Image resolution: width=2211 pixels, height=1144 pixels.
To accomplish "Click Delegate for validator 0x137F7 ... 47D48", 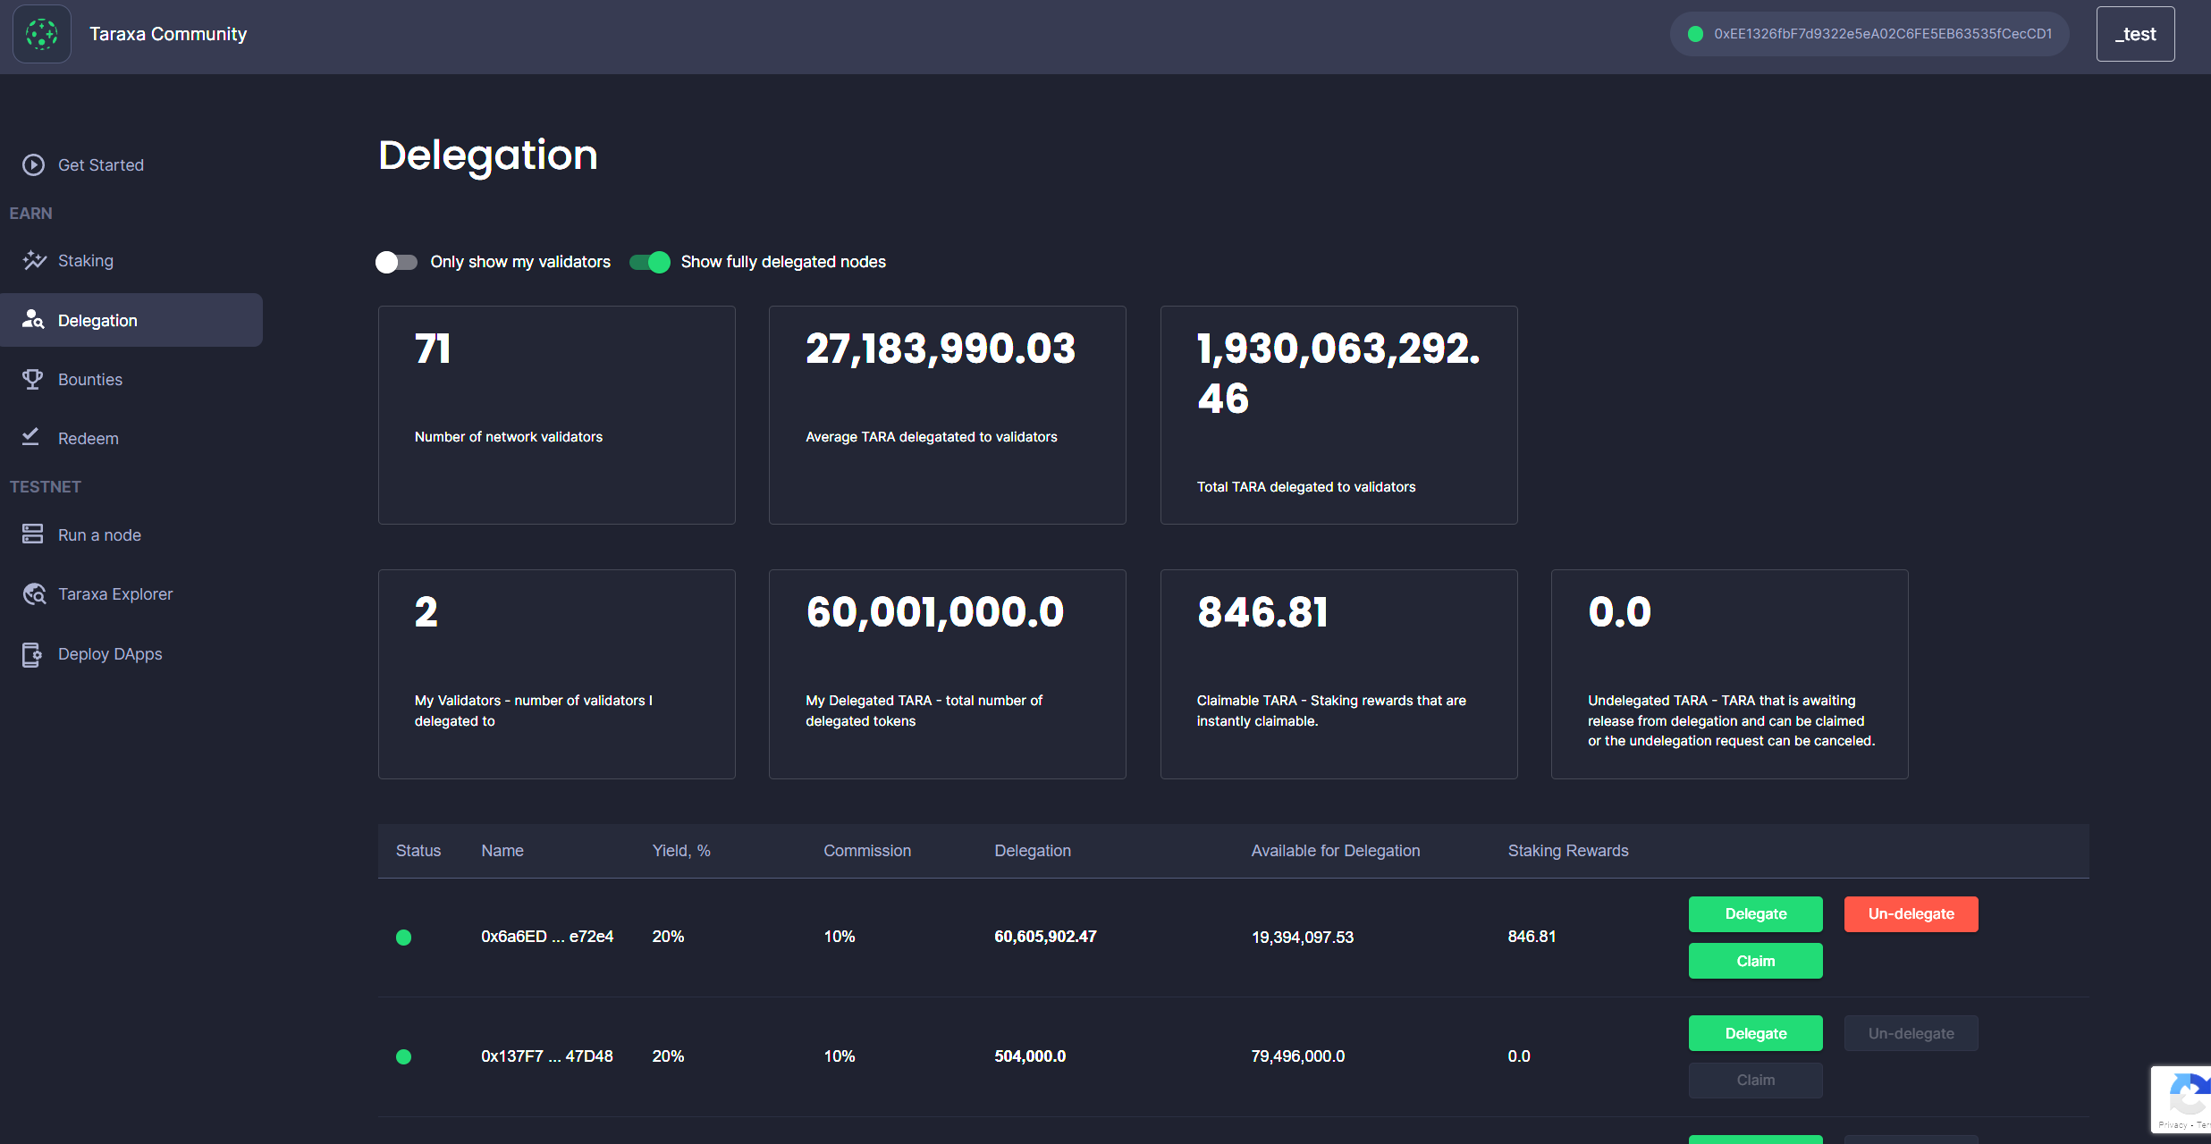I will (x=1755, y=1033).
